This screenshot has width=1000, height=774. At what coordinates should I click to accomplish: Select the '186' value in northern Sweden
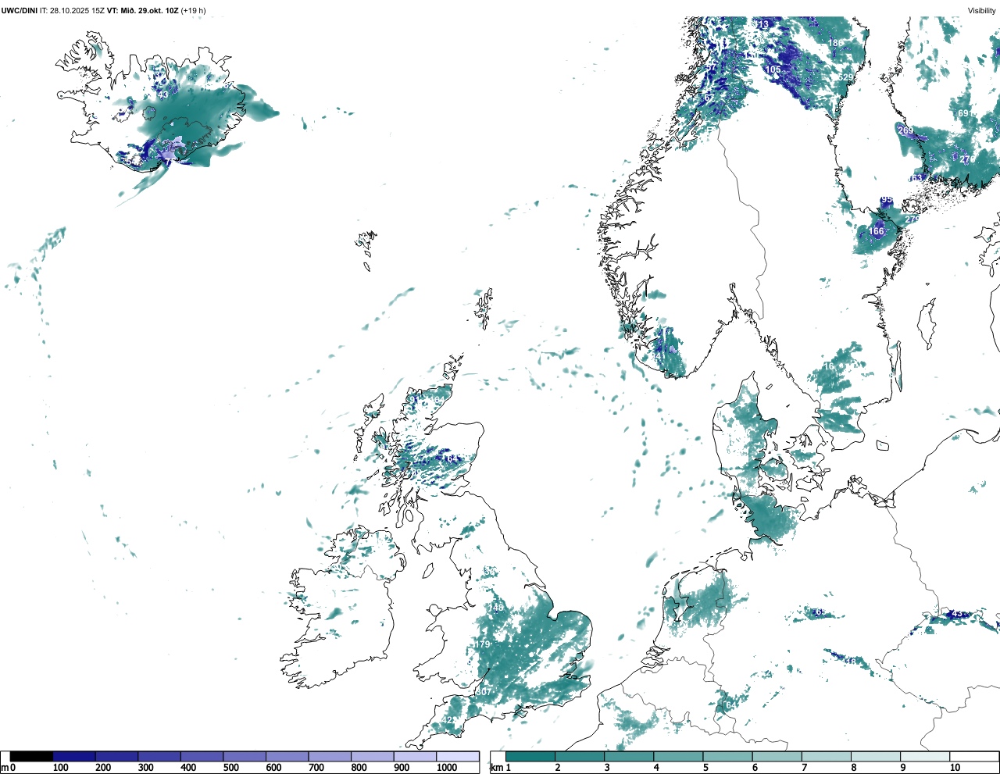tap(836, 43)
